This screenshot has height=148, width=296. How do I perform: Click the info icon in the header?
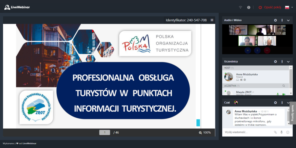pos(249,7)
